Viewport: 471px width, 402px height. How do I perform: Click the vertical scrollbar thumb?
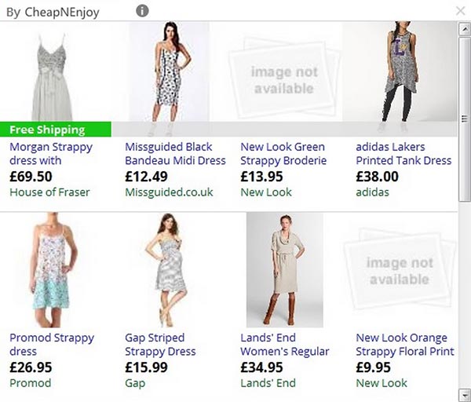(465, 119)
